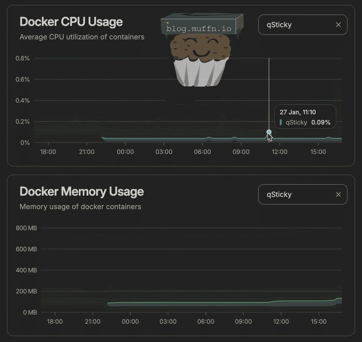
Task: Click the 00:00 tick on CPU chart axis
Action: 125,152
